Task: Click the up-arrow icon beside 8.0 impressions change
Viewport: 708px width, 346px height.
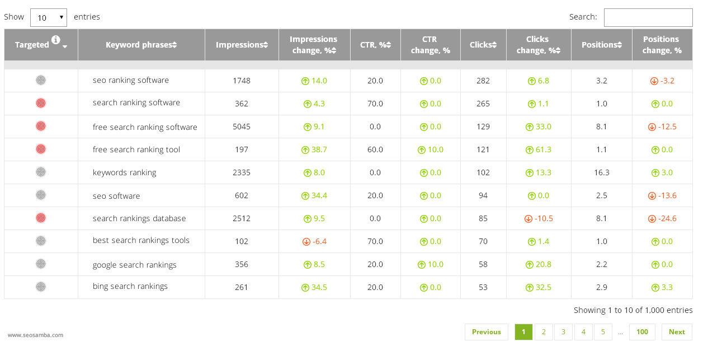Action: tap(308, 172)
